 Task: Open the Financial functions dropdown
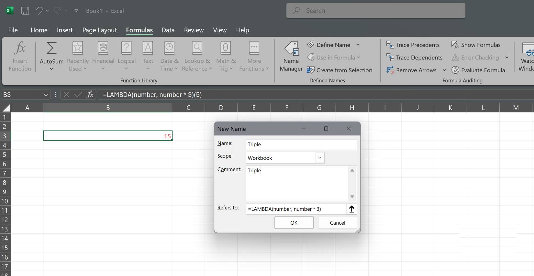[x=103, y=57]
